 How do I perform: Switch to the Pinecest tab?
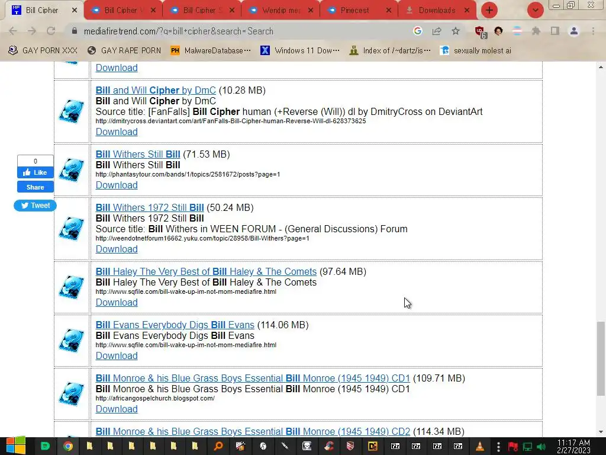pos(355,11)
